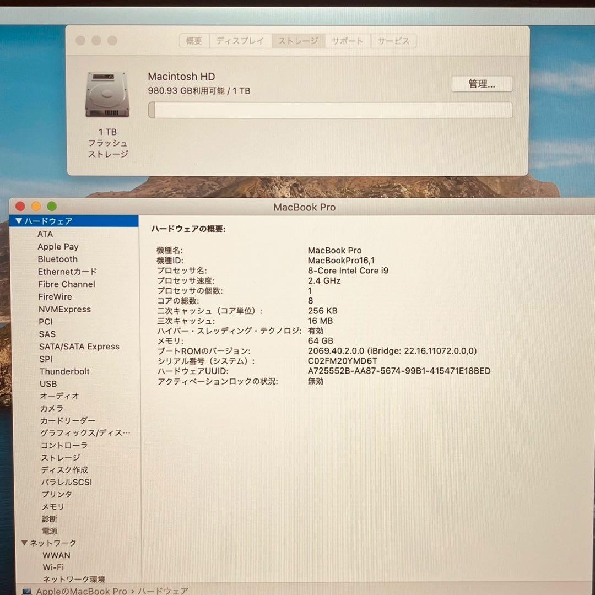Select SATA/SATA Express in the sidebar
This screenshot has width=595, height=595.
[x=79, y=346]
